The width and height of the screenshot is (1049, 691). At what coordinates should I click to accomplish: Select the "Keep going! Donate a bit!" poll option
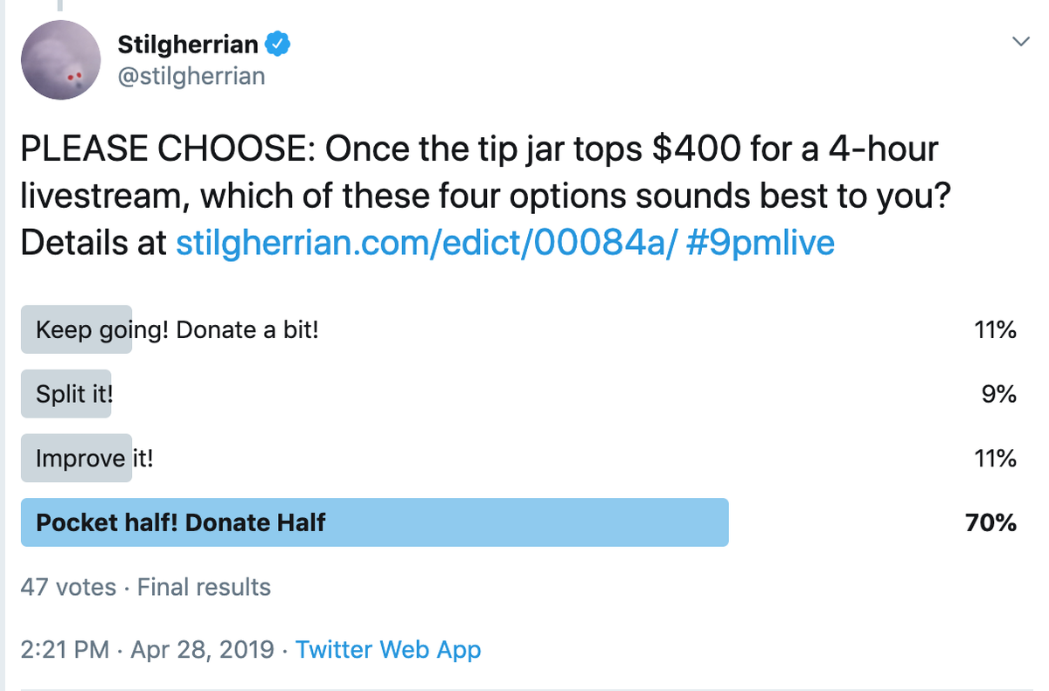coord(177,330)
